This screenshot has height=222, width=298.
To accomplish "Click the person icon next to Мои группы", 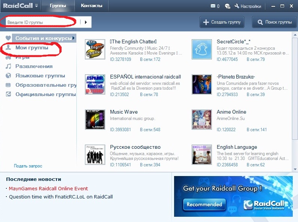I will (8, 47).
